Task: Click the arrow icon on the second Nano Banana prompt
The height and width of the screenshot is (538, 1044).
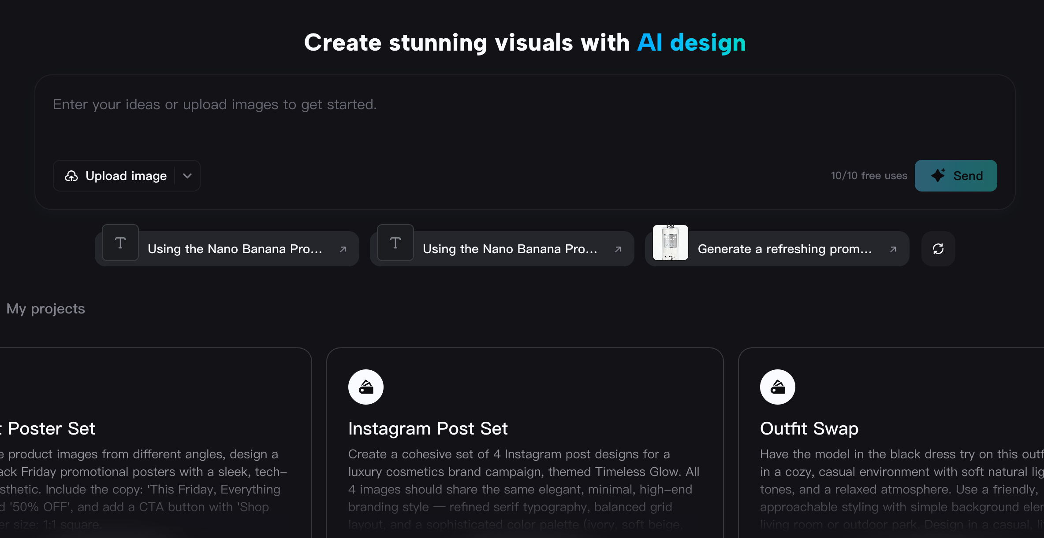Action: (x=618, y=249)
